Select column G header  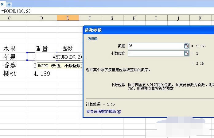(112, 18)
